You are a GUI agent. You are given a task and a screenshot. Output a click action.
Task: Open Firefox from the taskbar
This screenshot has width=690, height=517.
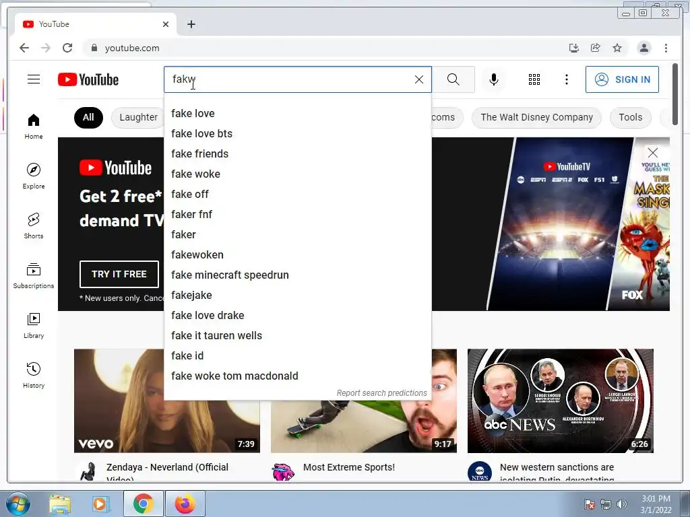[x=185, y=504]
